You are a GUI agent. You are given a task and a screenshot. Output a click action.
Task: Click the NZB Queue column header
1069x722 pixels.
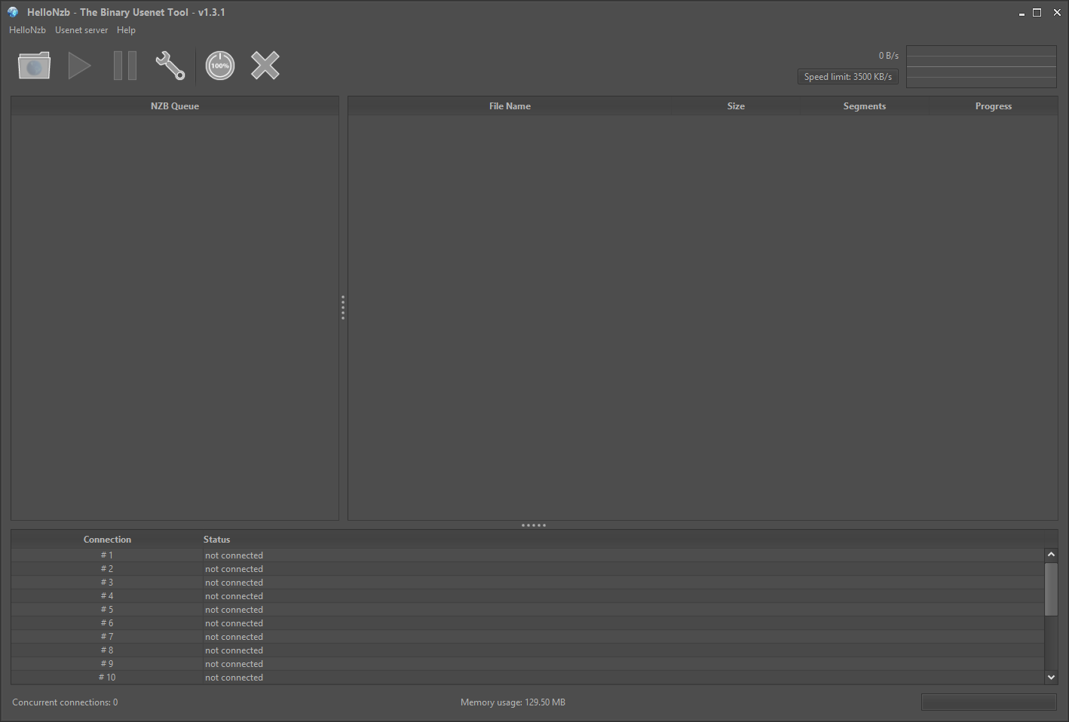[175, 106]
